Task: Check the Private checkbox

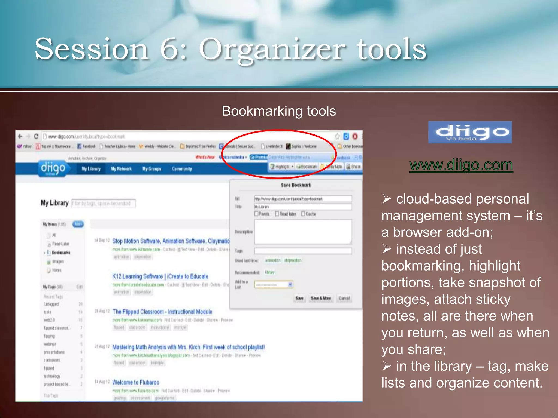Action: pyautogui.click(x=256, y=214)
